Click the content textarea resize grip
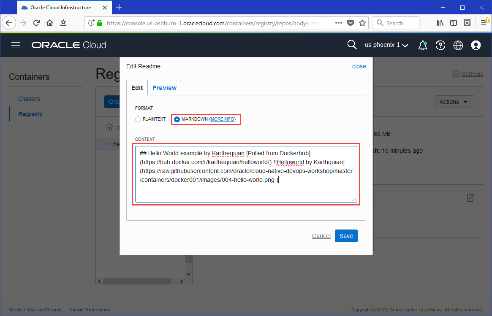 (354, 200)
